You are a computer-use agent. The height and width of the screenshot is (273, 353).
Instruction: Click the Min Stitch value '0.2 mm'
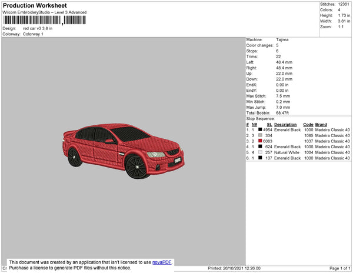click(283, 102)
